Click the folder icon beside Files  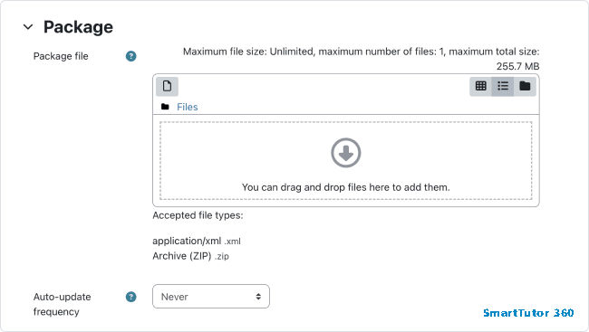pos(165,107)
